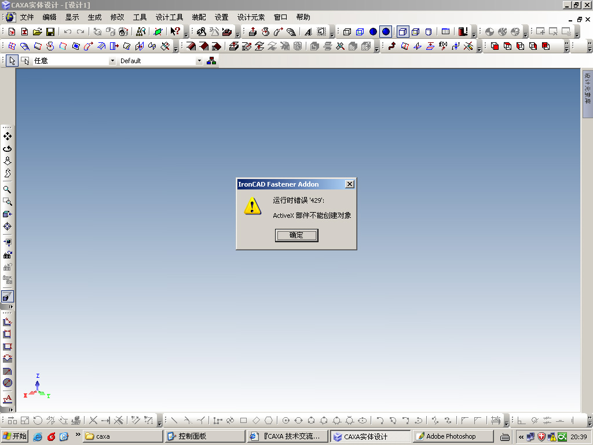The height and width of the screenshot is (445, 593).
Task: Expand the quick launch chevron
Action: point(78,435)
